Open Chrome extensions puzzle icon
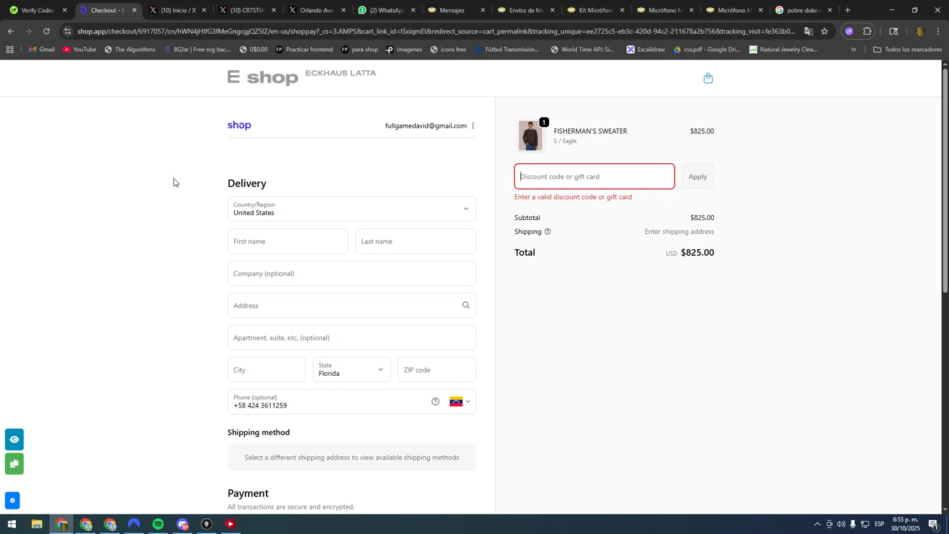949x534 pixels. click(x=867, y=31)
